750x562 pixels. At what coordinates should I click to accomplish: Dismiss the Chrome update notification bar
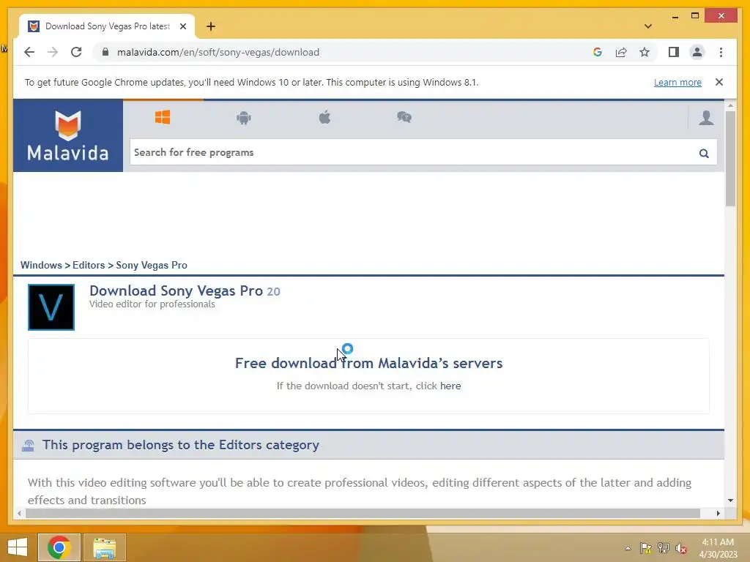point(719,82)
